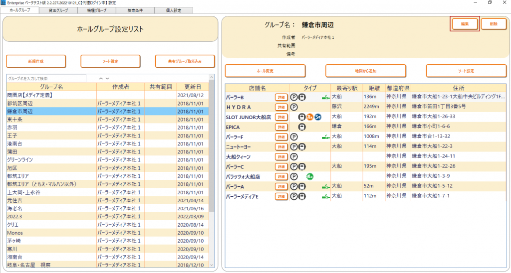
Task: Select the 2022.3 group row
Action: pos(108,216)
